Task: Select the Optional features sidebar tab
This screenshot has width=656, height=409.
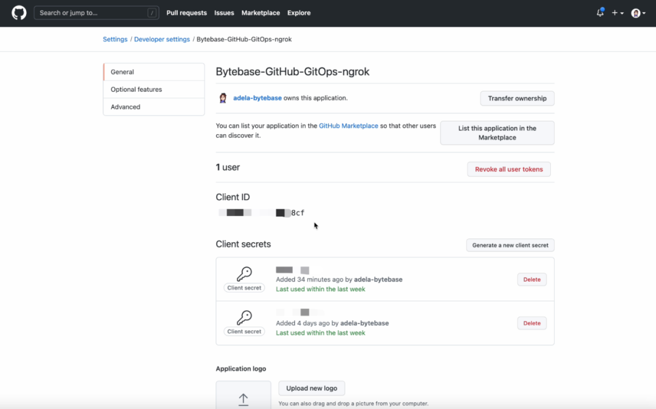Action: point(136,89)
